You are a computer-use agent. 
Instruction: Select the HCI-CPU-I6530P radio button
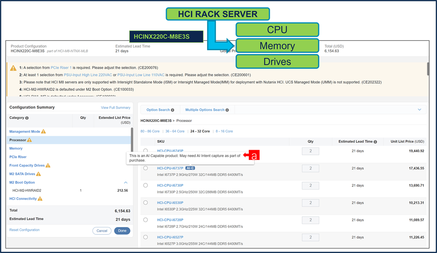point(146,202)
